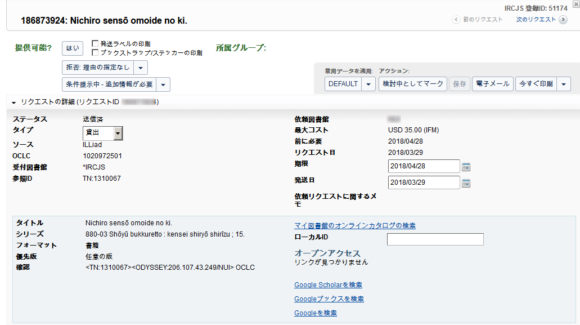Enable 発送ラベルの印刷 checkbox
This screenshot has width=580, height=325.
(x=95, y=43)
